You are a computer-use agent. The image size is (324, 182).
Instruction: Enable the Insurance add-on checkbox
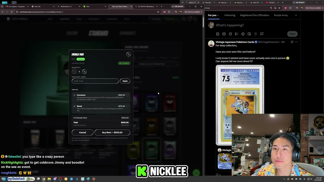coord(128,95)
